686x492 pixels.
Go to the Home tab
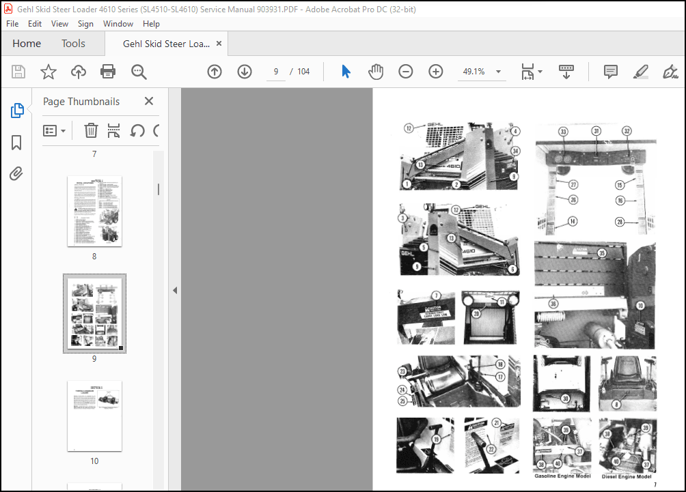tap(27, 43)
